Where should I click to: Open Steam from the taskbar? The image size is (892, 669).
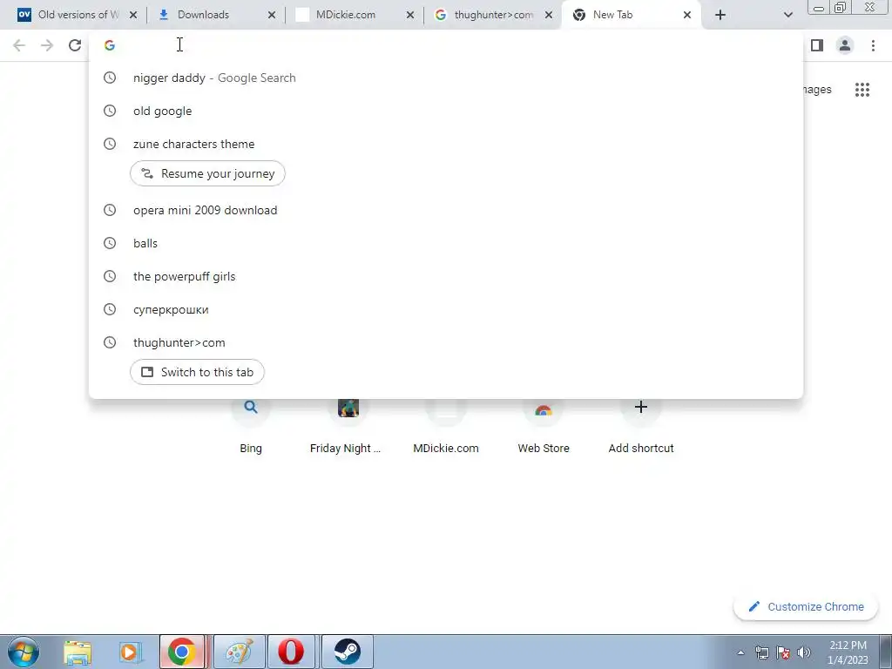[347, 652]
